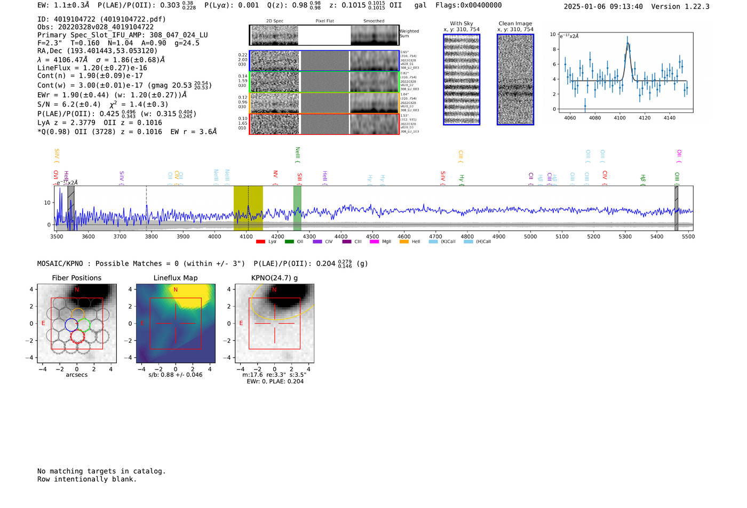The width and height of the screenshot is (747, 508).
Task: Select the 2D Spec cutout in orange-bordered row
Action: click(x=275, y=103)
